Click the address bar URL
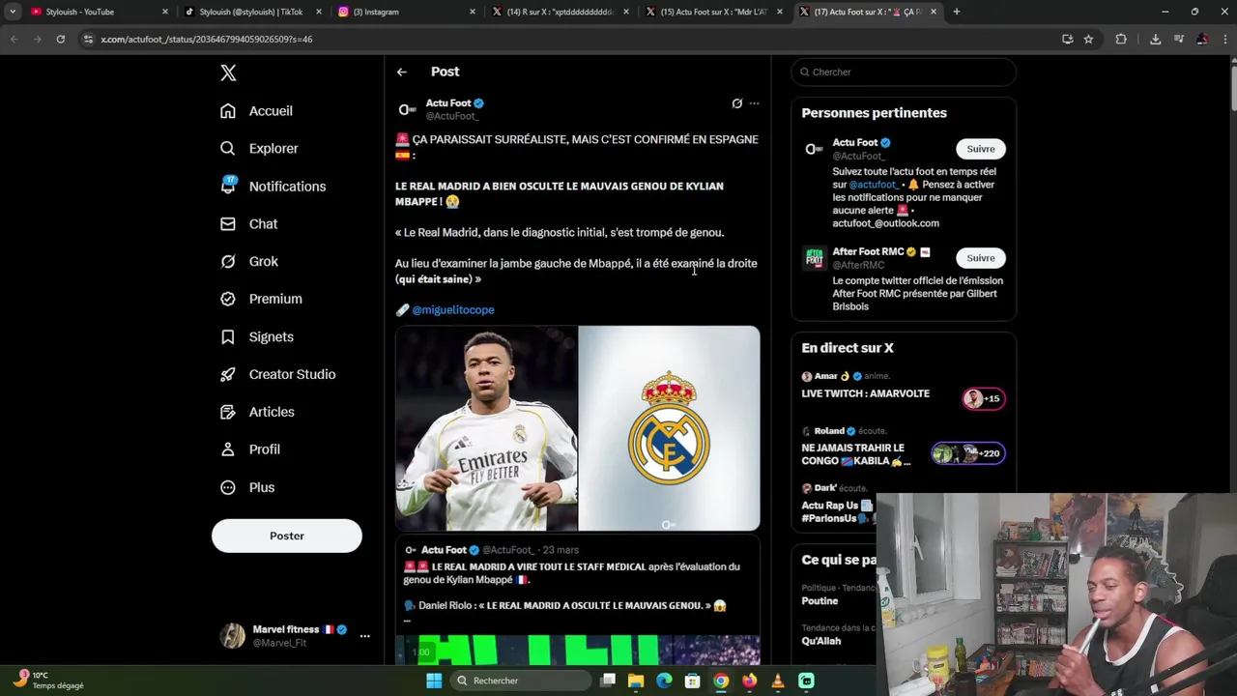1237x696 pixels. coord(207,39)
